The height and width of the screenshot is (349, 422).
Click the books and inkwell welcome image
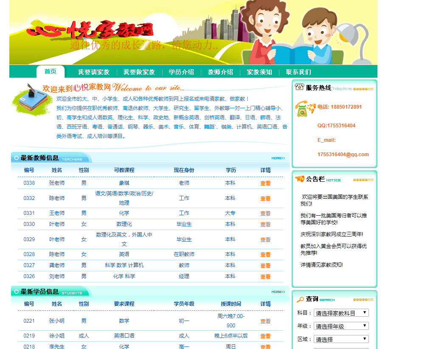click(32, 100)
